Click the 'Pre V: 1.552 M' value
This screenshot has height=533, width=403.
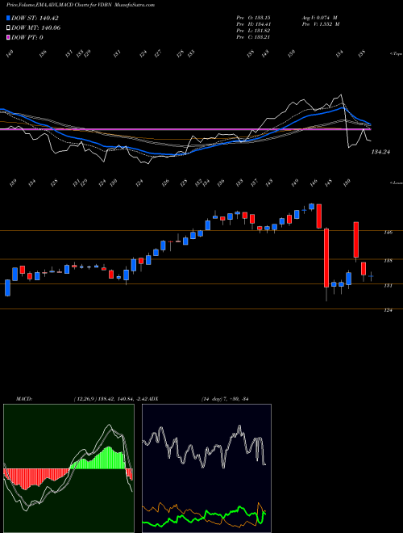(x=321, y=24)
